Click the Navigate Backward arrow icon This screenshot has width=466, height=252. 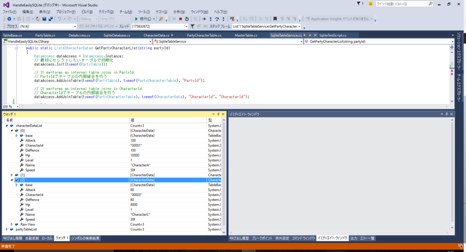[9, 19]
